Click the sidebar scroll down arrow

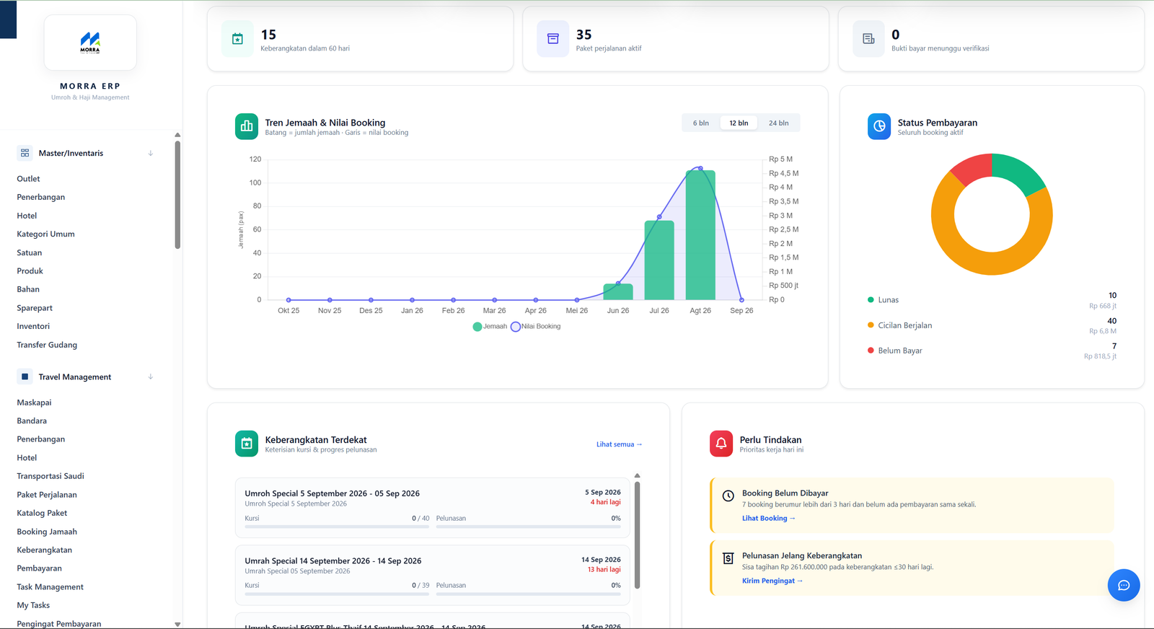click(x=177, y=624)
